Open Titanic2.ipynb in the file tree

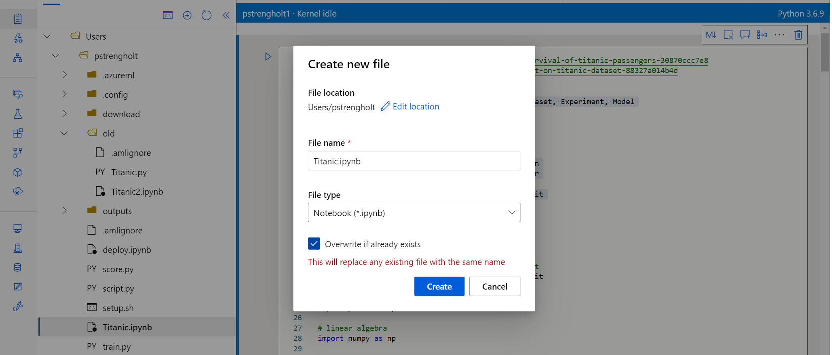point(137,192)
